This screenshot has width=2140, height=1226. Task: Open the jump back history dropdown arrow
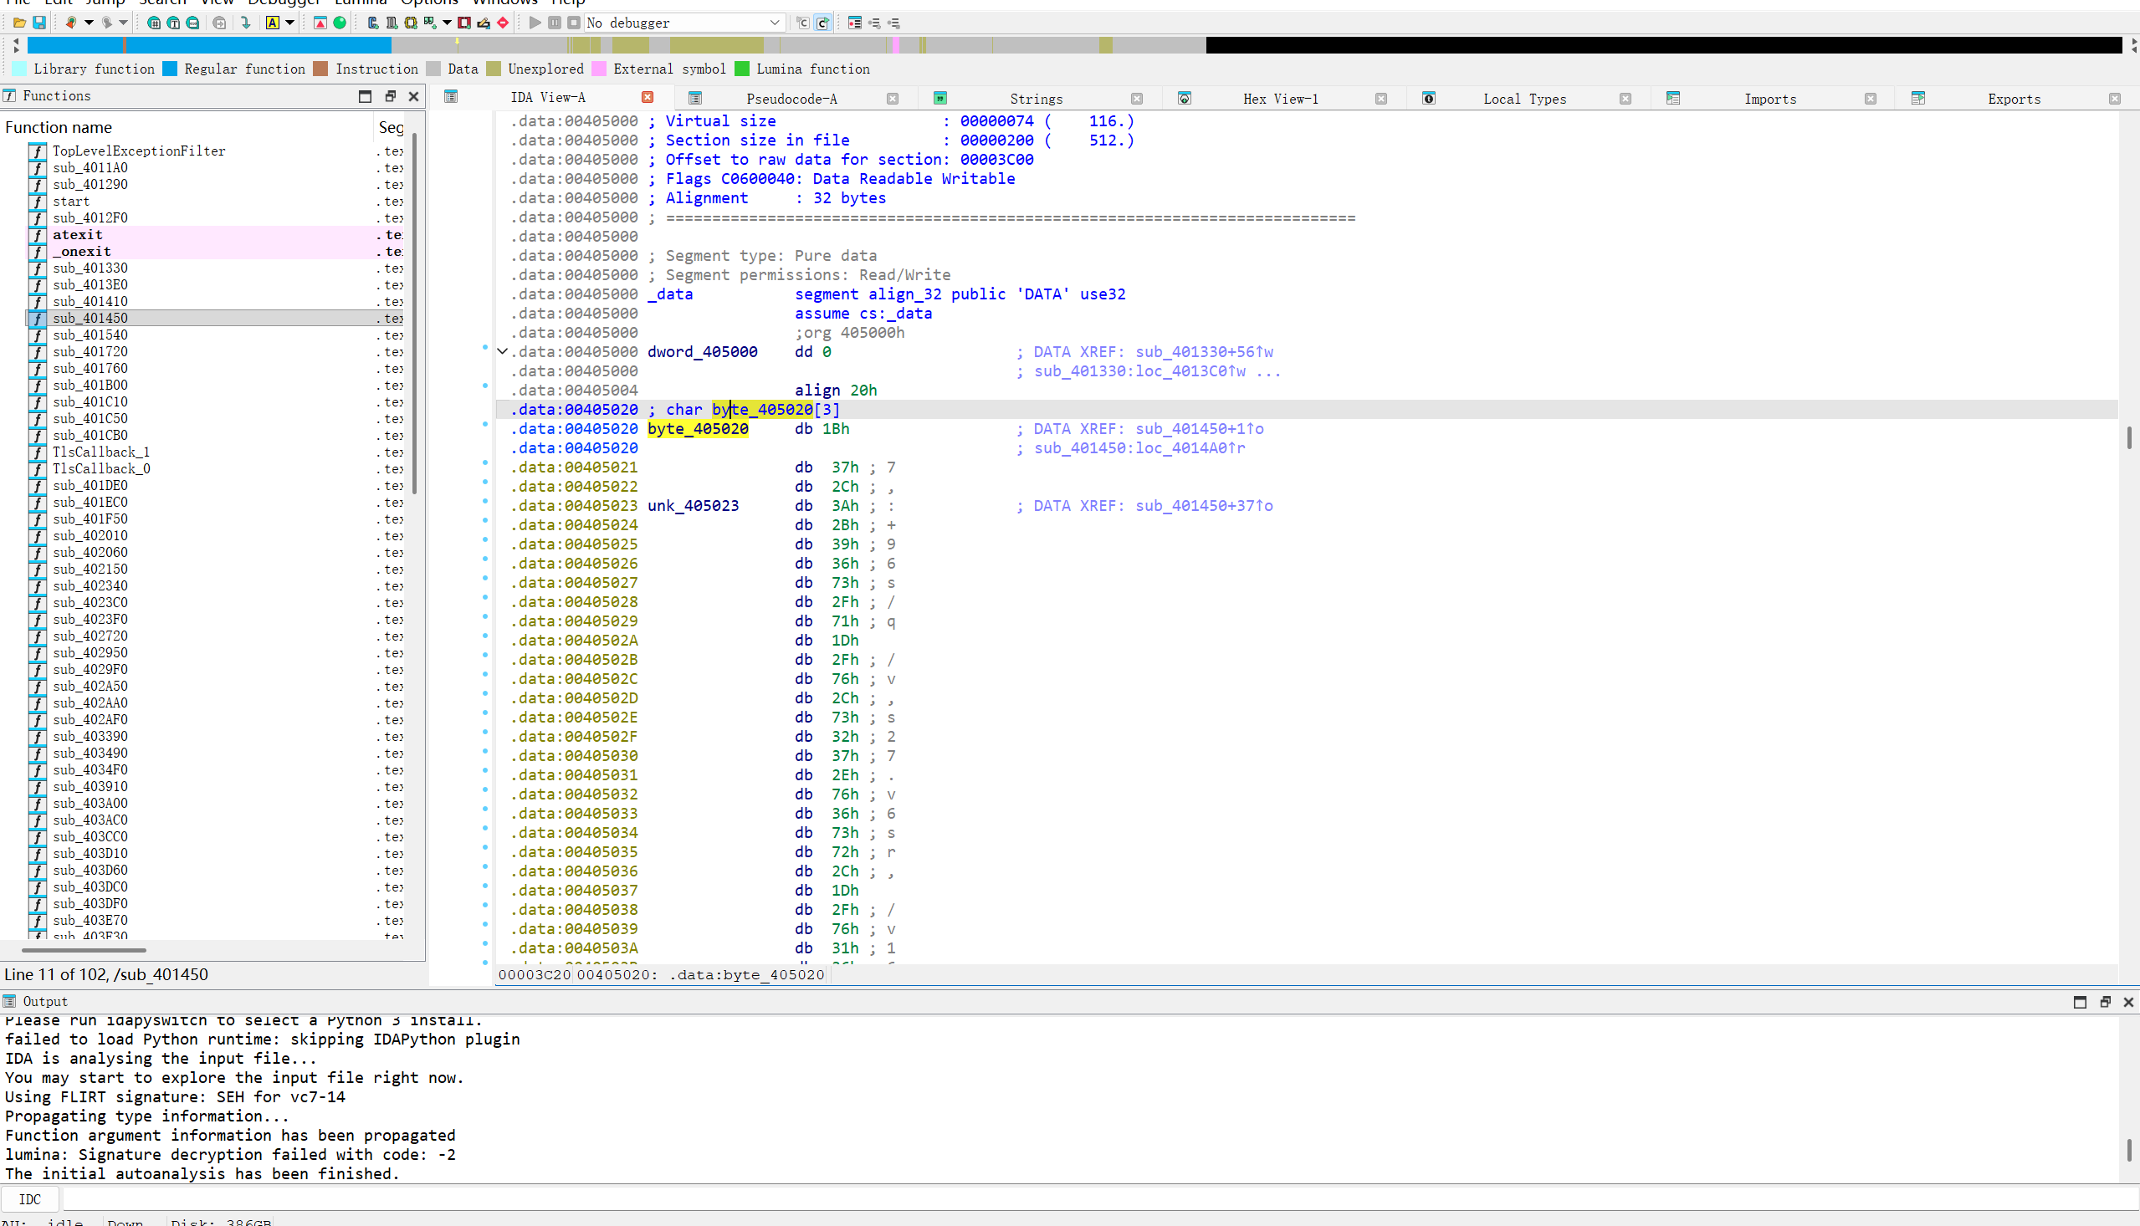89,23
